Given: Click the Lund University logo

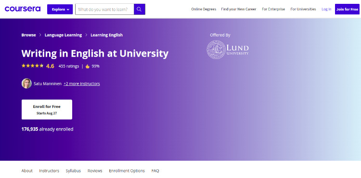Looking at the screenshot, I should (x=228, y=49).
